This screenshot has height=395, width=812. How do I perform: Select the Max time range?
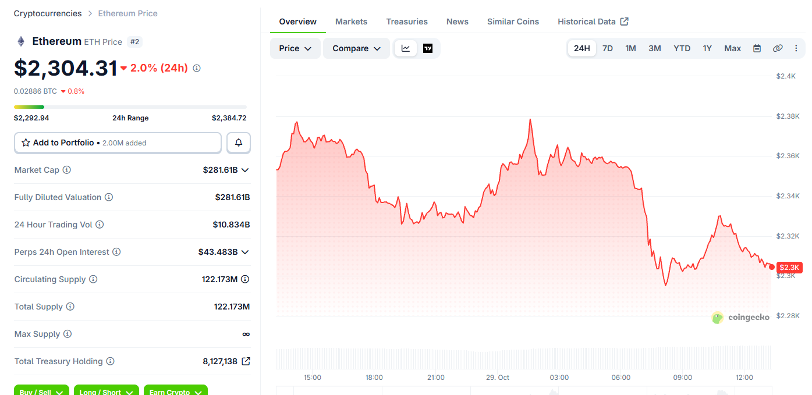pos(733,48)
